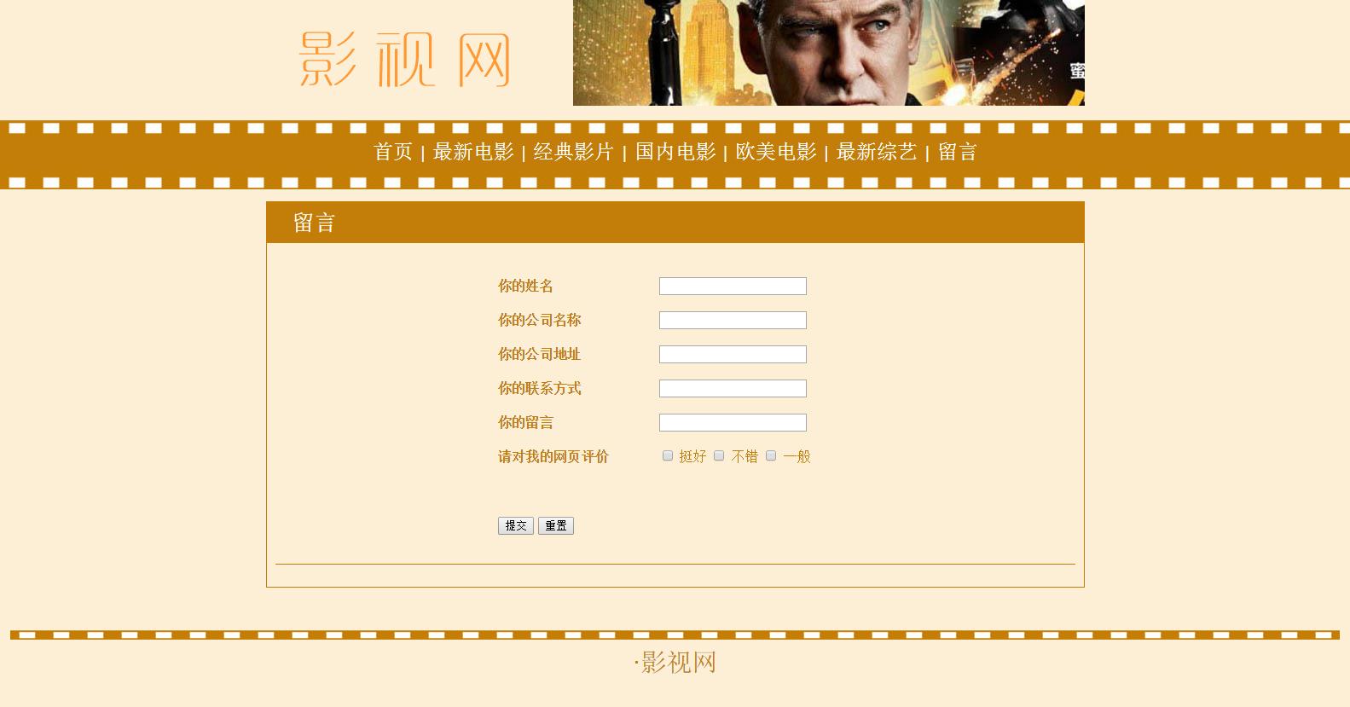The width and height of the screenshot is (1350, 707).
Task: Click the 你的公司名称 text field
Action: click(x=733, y=320)
